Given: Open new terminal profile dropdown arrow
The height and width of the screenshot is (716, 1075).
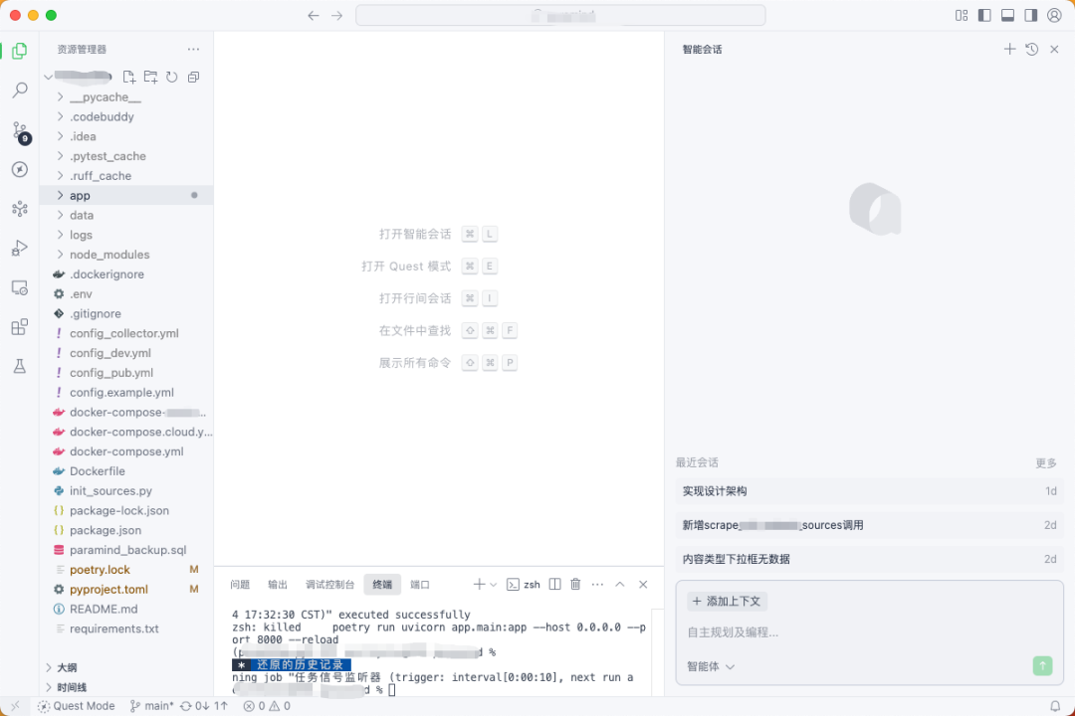Looking at the screenshot, I should click(493, 585).
